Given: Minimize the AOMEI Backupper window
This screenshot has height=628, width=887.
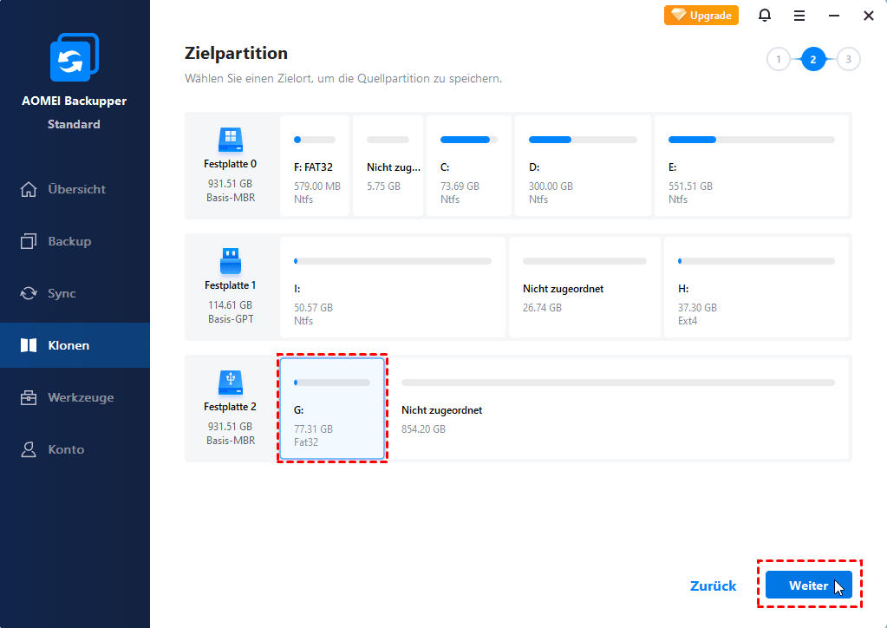Looking at the screenshot, I should (x=834, y=16).
